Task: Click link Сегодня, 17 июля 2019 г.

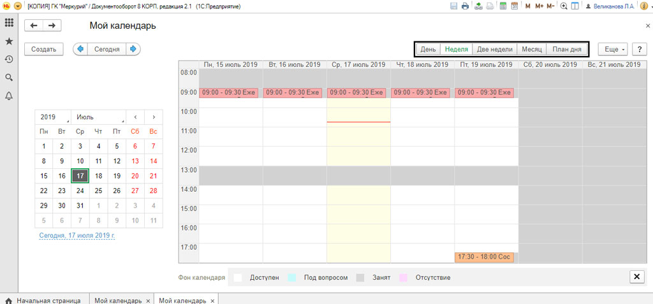Action: (77, 235)
